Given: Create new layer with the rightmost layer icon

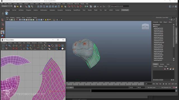Looking at the screenshot, I should pos(173,69).
